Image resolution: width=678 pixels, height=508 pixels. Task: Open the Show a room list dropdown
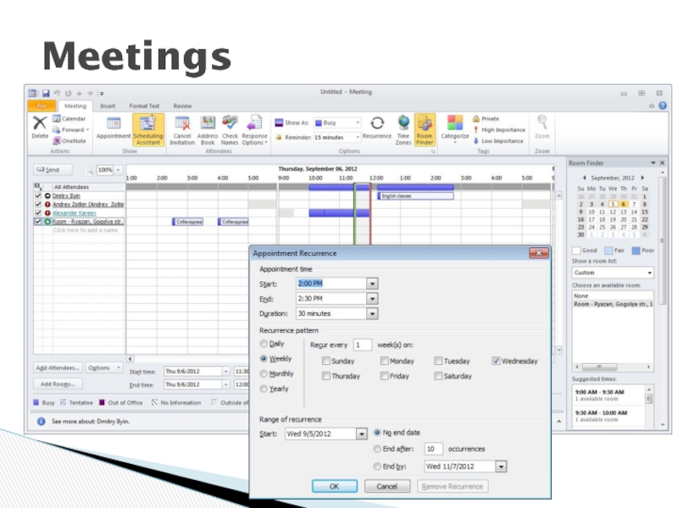[649, 273]
